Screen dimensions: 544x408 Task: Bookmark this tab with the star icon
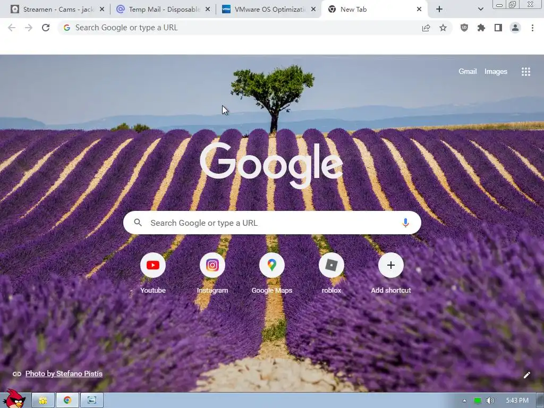[443, 28]
